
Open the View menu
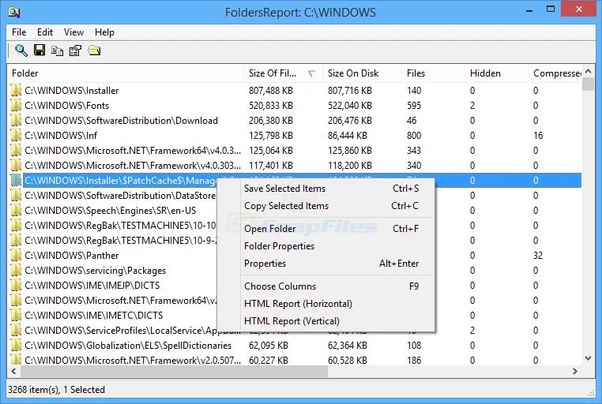click(x=73, y=32)
